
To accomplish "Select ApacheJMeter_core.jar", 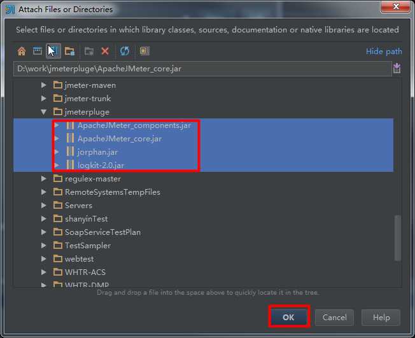I will pyautogui.click(x=114, y=139).
